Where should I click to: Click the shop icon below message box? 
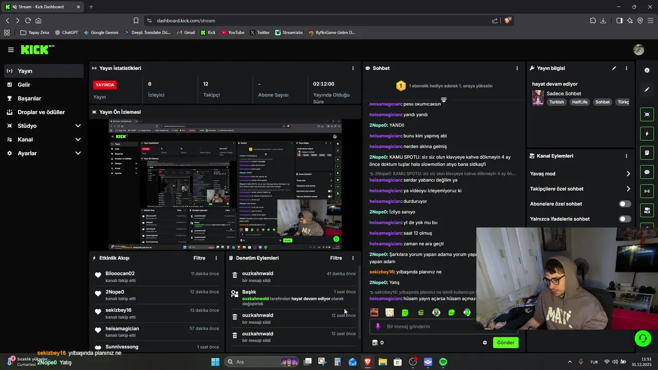(x=375, y=343)
